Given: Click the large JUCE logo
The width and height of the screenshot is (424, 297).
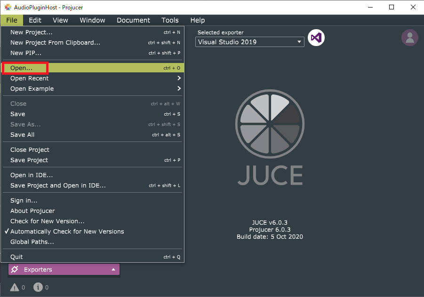Looking at the screenshot, I should (x=270, y=137).
